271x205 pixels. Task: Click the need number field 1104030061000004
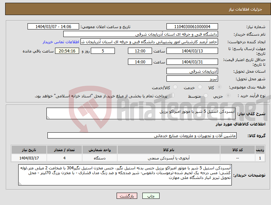(192, 26)
